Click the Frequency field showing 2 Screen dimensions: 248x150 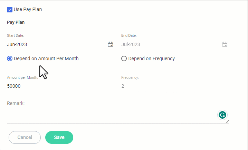[x=173, y=86]
